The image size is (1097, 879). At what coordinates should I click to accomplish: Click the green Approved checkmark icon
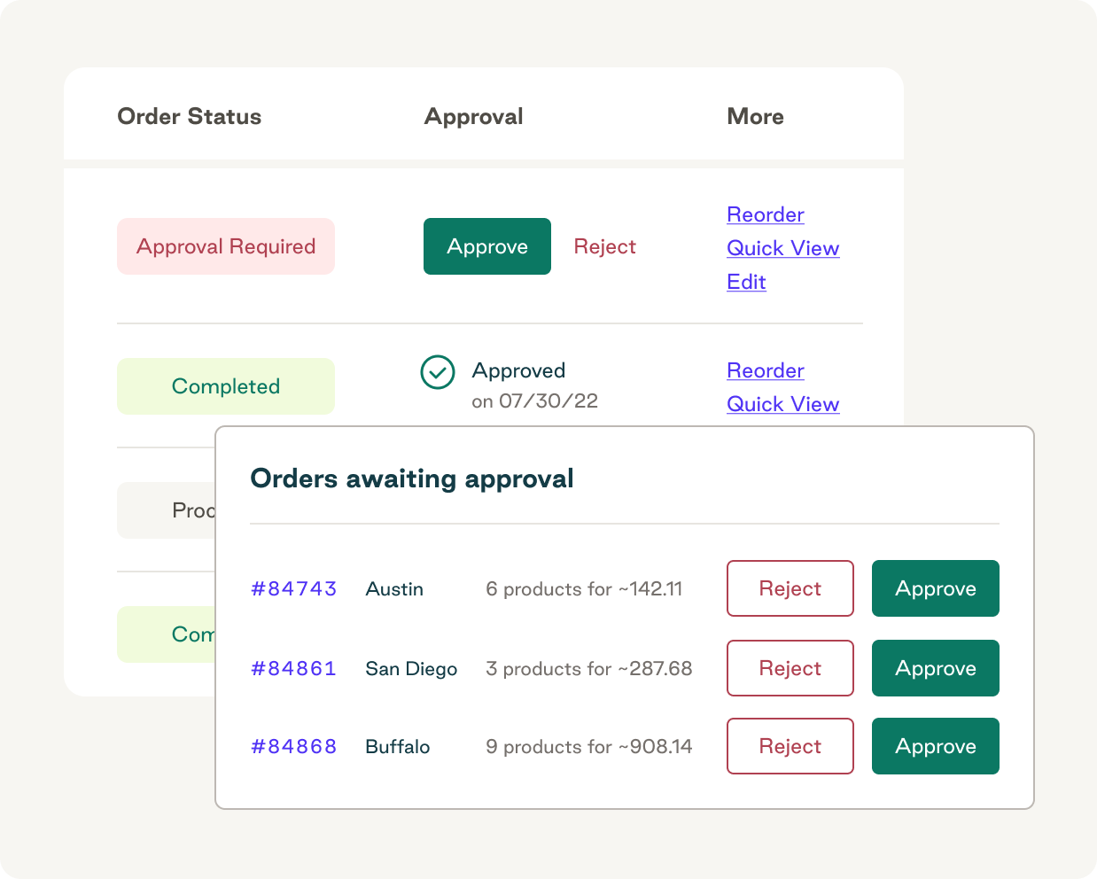[437, 371]
